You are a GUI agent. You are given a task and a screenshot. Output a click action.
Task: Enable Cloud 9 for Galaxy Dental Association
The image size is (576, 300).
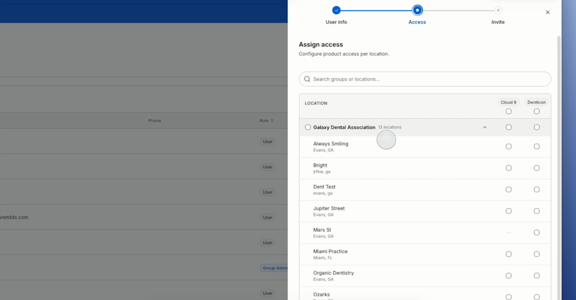509,128
